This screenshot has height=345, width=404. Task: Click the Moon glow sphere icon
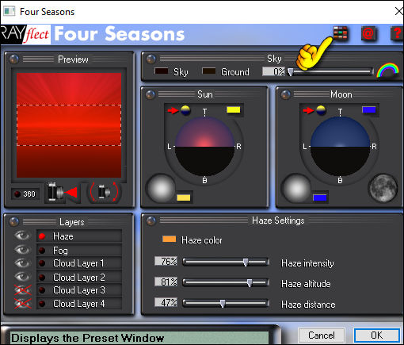click(x=297, y=189)
